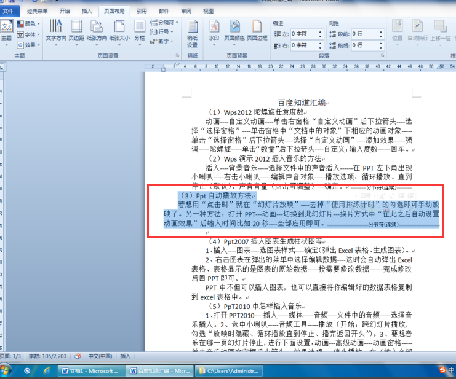The width and height of the screenshot is (456, 379).
Task: Click the first-line indent ruler marker
Action: [177, 64]
